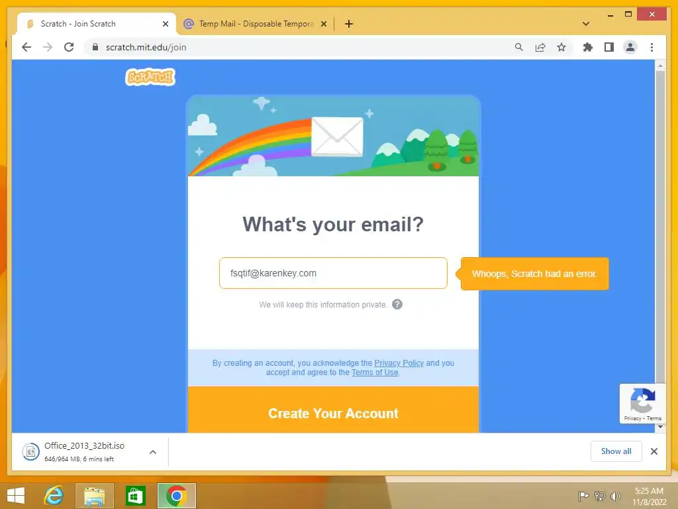Screen dimensions: 678x509
Task: Click the Chrome profile avatar icon
Action: [x=630, y=47]
